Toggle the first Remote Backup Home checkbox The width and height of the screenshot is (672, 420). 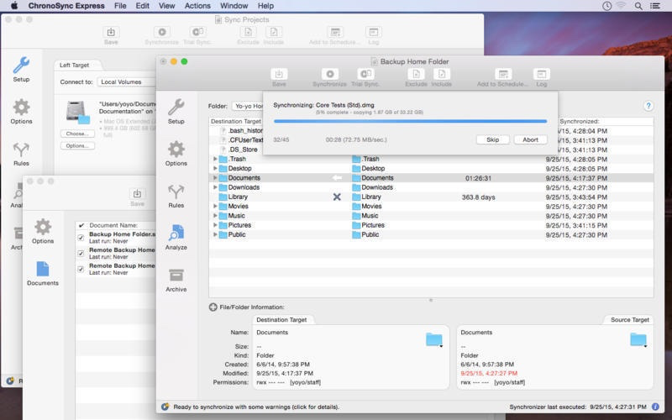[81, 253]
